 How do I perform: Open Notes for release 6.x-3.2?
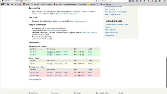point(90,64)
